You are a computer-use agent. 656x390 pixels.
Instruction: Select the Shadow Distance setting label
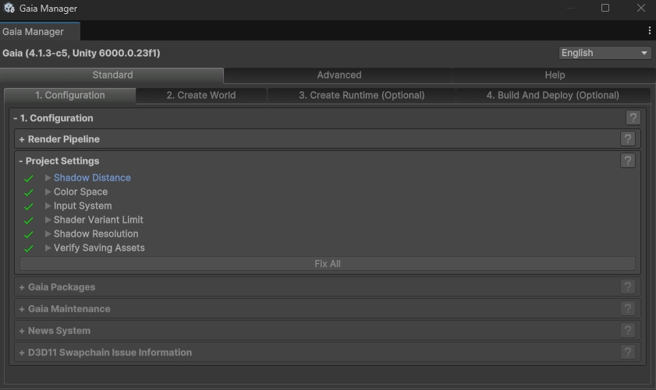tap(92, 177)
